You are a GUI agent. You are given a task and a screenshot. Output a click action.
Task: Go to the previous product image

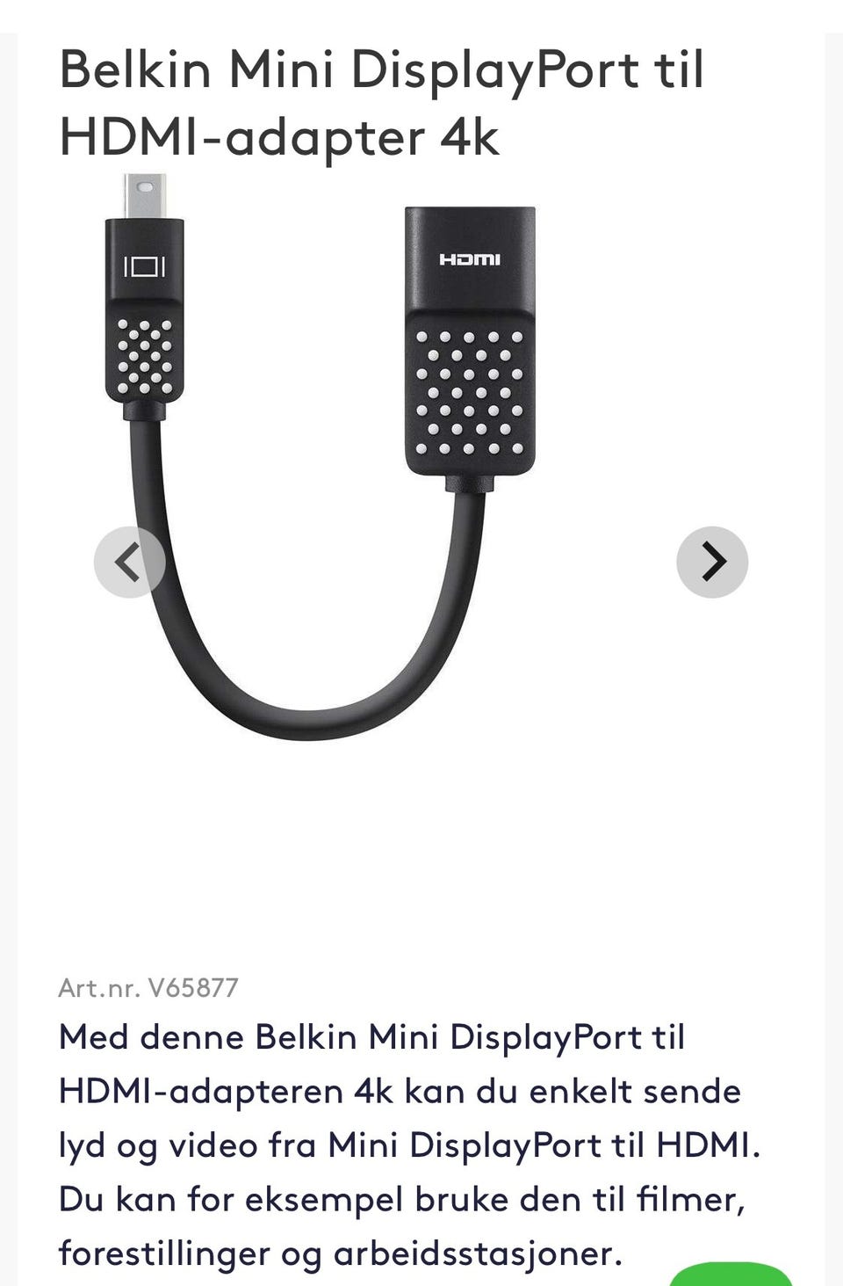[x=129, y=563]
